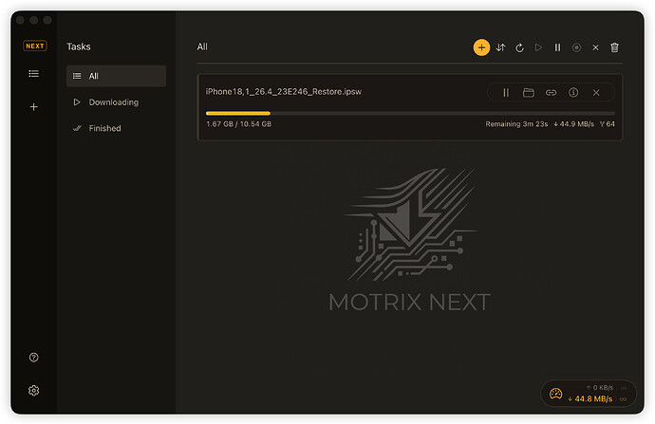Click the All heading above the task list
The image size is (655, 424).
(x=202, y=46)
